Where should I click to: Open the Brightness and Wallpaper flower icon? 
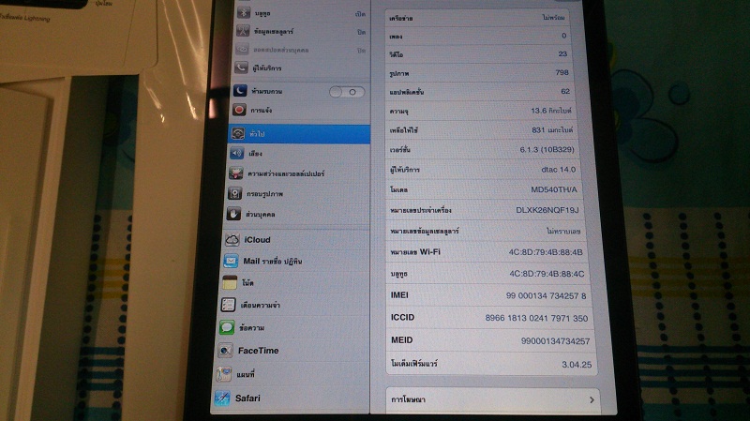(236, 173)
